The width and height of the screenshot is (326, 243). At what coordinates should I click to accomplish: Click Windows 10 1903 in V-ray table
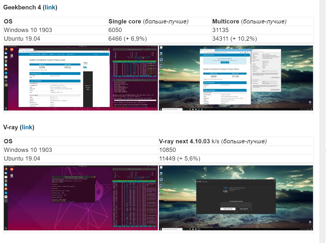(28, 150)
